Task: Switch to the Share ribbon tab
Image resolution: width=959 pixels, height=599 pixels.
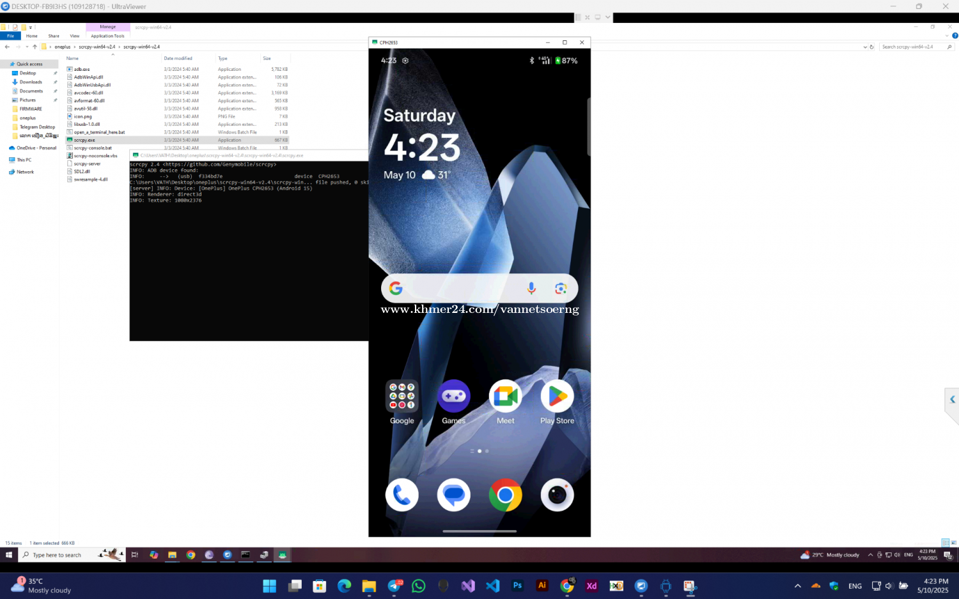Action: (54, 36)
